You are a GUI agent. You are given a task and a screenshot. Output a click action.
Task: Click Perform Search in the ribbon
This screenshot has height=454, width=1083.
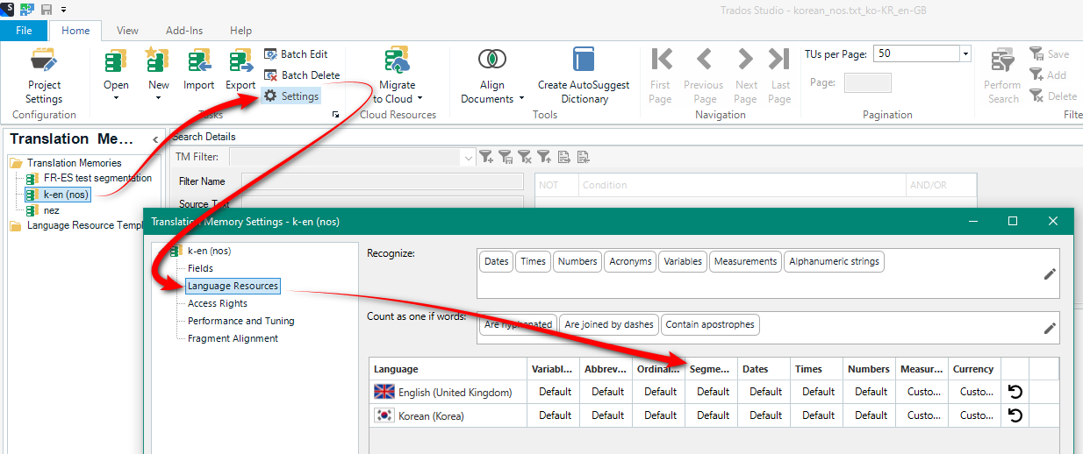click(1002, 76)
